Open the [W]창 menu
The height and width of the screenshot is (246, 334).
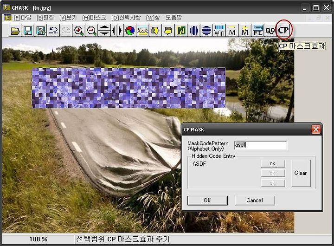tap(153, 18)
